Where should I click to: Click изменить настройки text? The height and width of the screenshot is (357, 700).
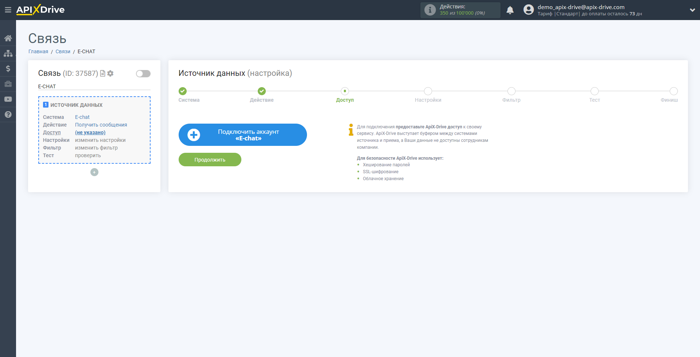tap(100, 140)
